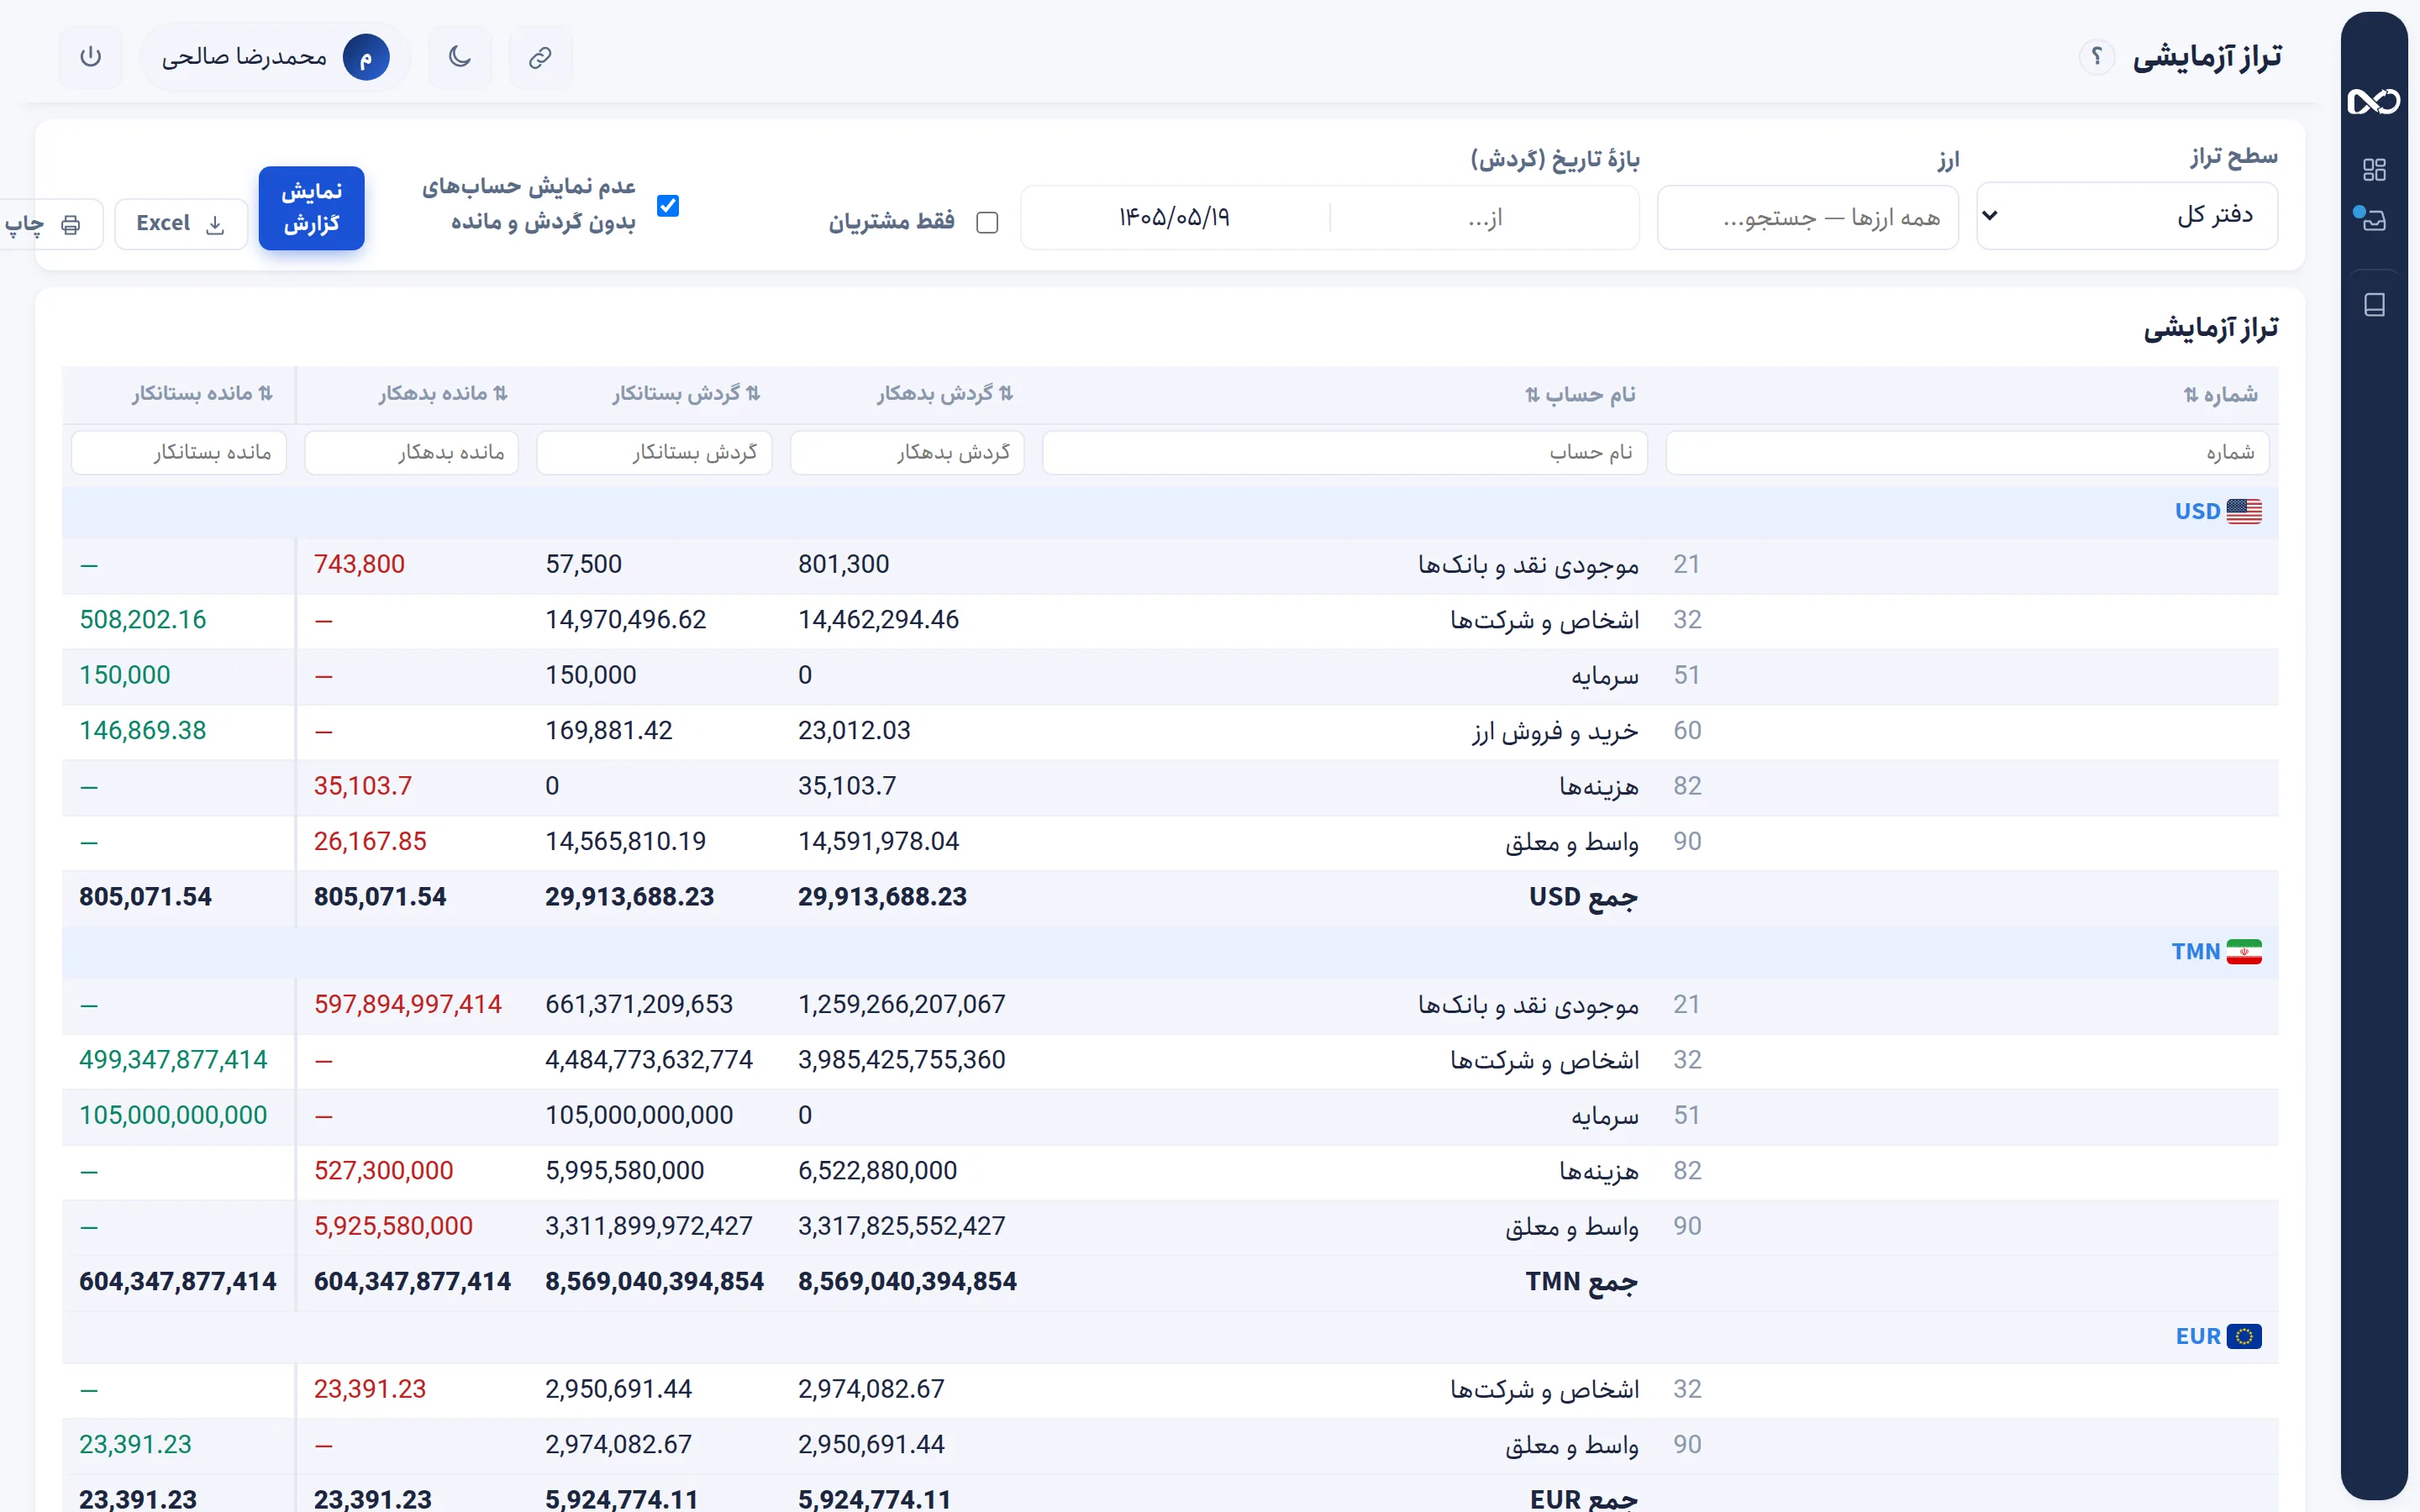Viewport: 2420px width, 1512px height.
Task: Click the link chain icon in header
Action: coord(540,57)
